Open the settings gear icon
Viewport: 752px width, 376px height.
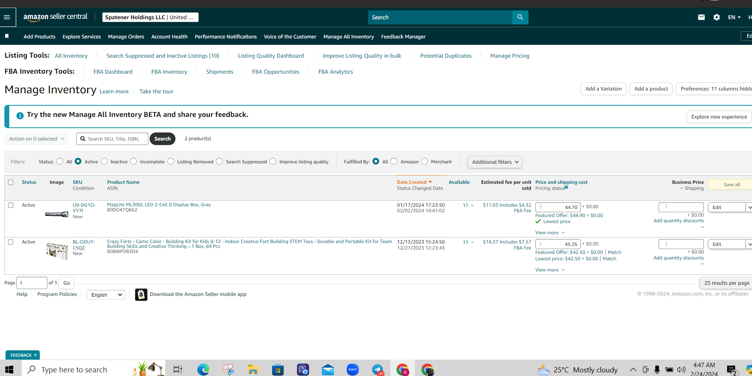coord(717,17)
